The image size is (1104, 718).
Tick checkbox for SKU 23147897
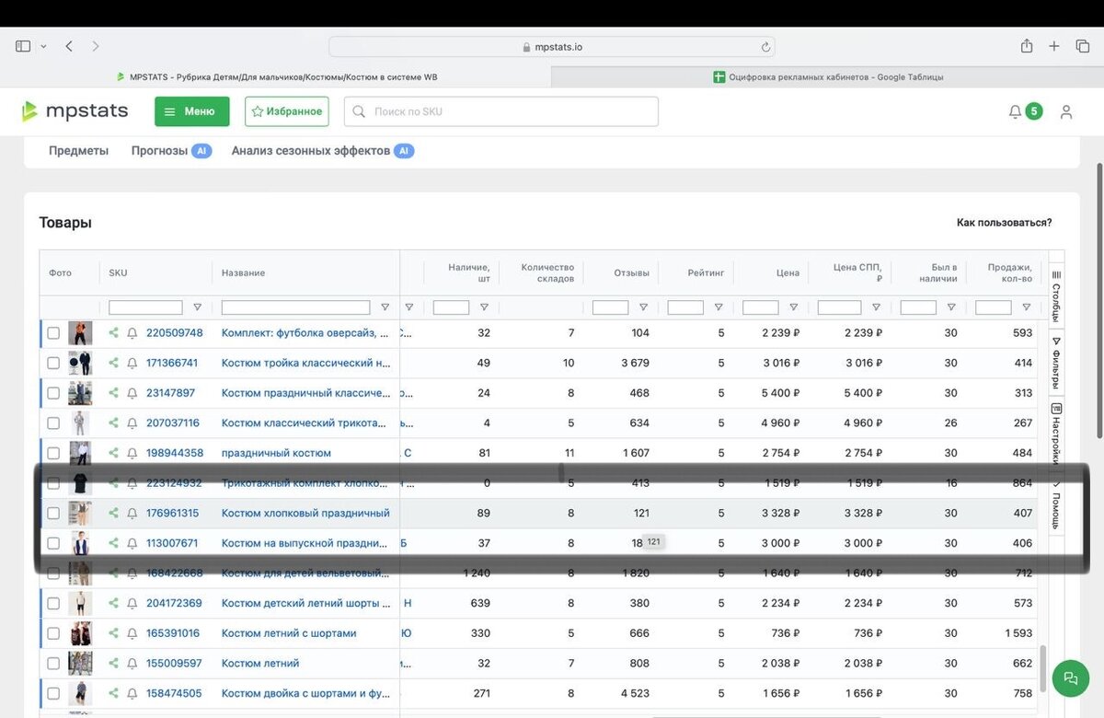[53, 393]
